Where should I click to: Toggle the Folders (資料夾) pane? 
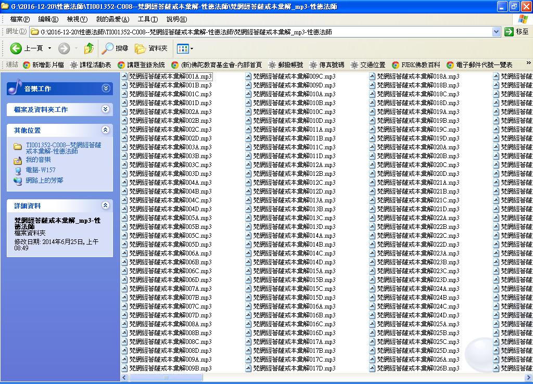coord(151,48)
